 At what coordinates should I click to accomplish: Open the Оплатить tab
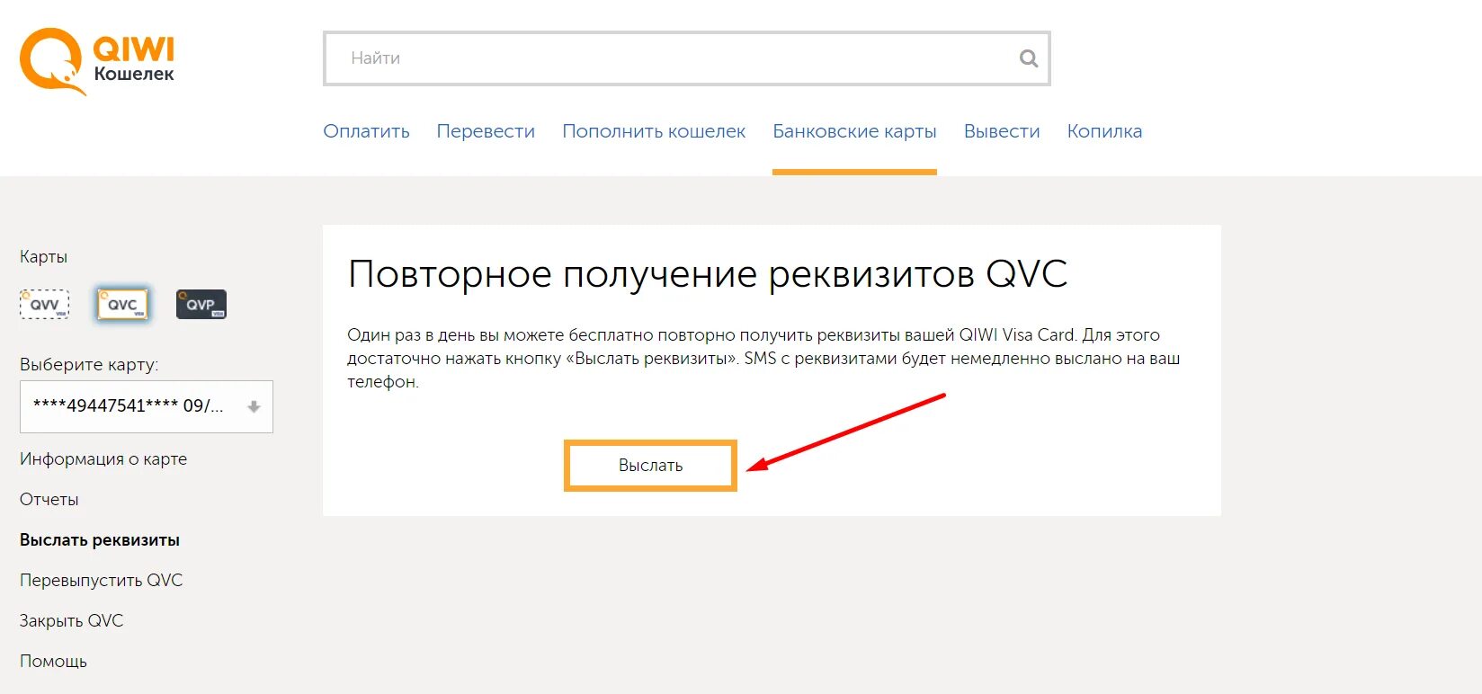(x=366, y=131)
